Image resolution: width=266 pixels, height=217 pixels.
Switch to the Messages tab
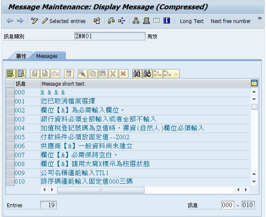[x=47, y=56]
